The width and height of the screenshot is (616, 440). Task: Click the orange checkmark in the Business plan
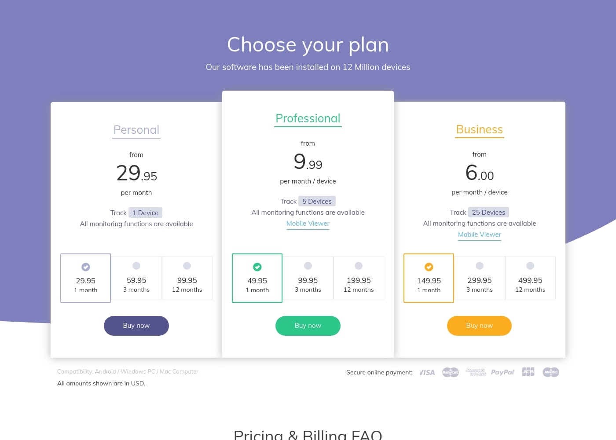pos(429,267)
